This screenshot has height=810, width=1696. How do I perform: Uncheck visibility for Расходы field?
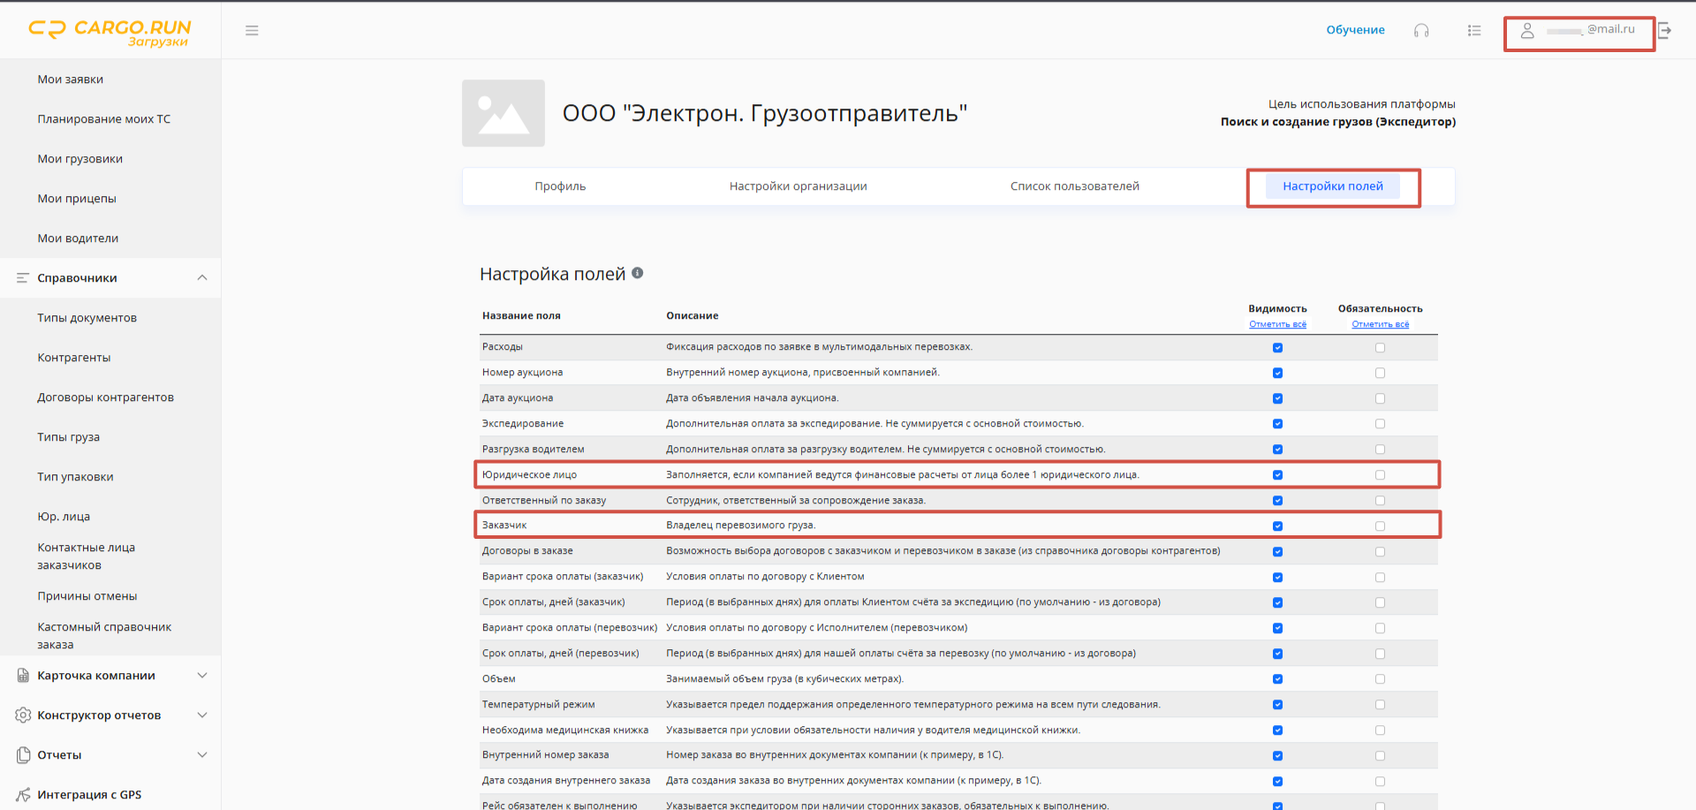click(1277, 347)
